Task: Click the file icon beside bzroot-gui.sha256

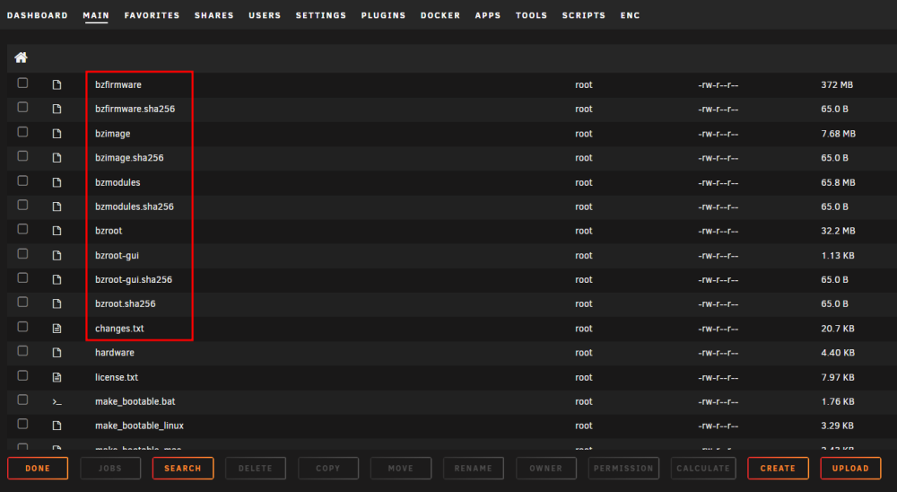Action: click(57, 279)
